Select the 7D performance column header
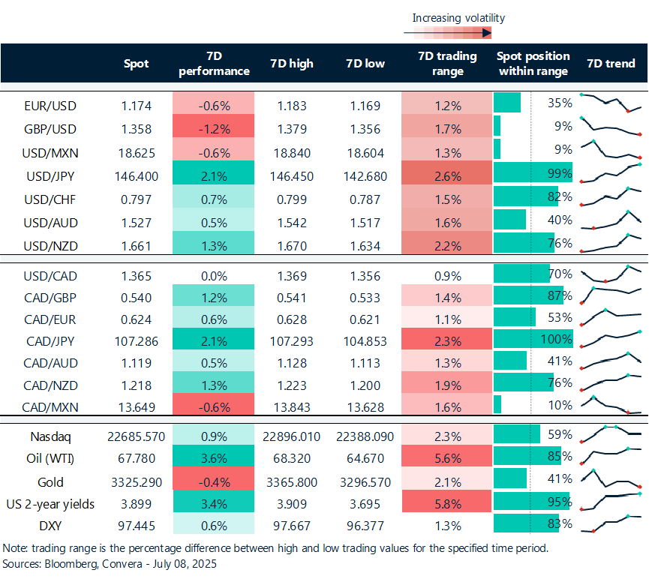 coord(213,64)
